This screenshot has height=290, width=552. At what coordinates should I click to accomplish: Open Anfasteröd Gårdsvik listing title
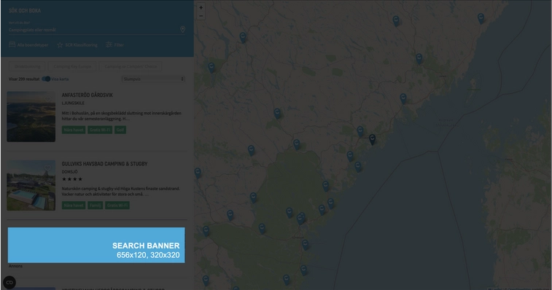(88, 95)
